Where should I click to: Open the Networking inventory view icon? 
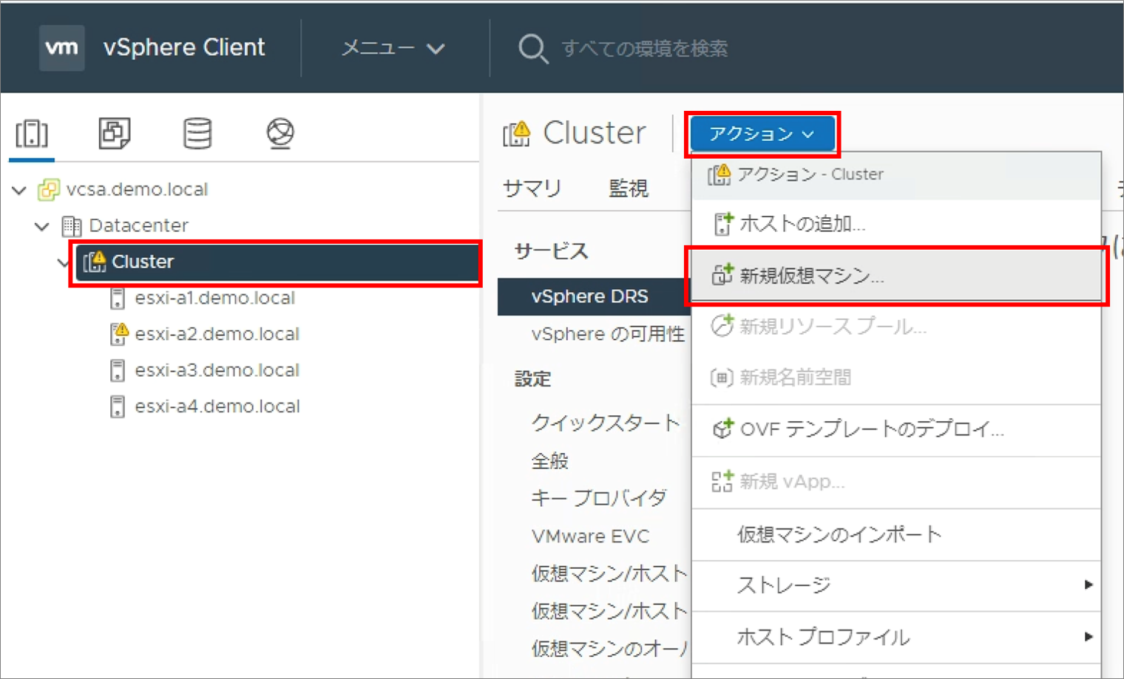(x=280, y=134)
